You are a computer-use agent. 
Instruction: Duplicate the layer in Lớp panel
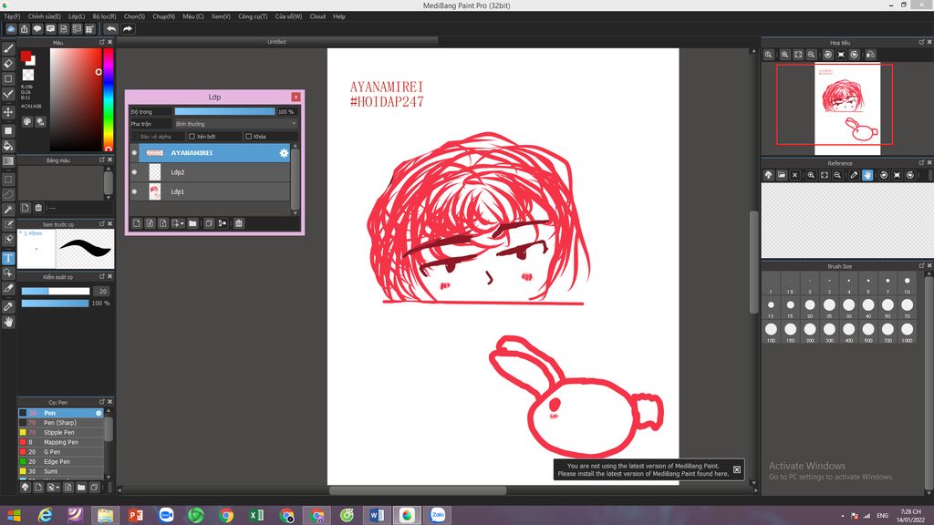(209, 223)
